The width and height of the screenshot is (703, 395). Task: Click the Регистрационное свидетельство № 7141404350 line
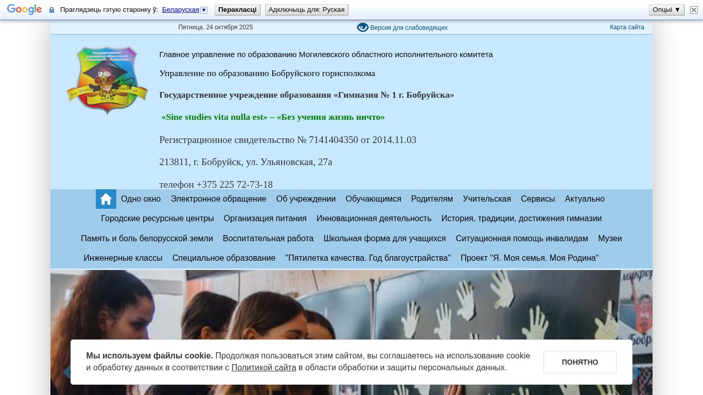(288, 140)
